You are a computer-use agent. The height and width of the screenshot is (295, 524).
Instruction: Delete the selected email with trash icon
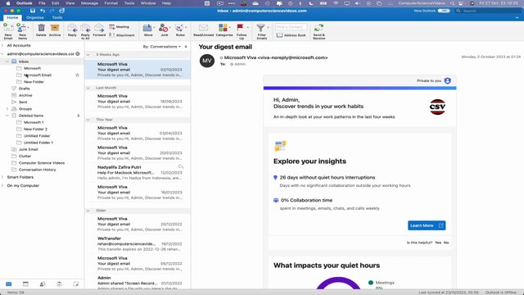[x=41, y=29]
